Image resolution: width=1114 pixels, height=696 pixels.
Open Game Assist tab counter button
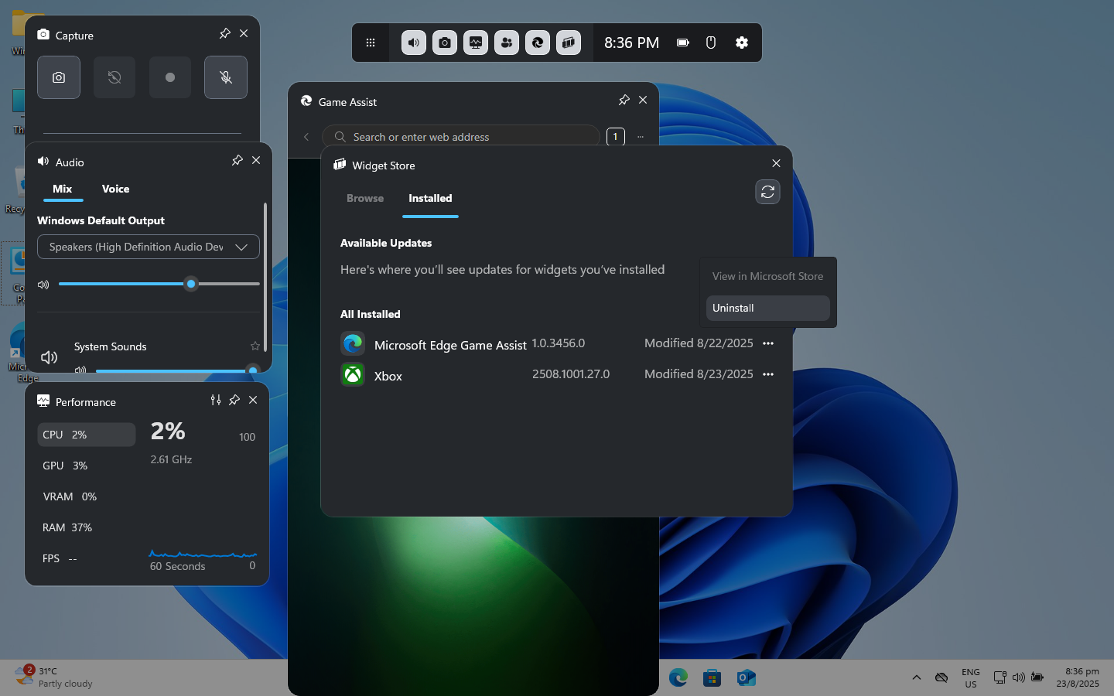(x=616, y=137)
